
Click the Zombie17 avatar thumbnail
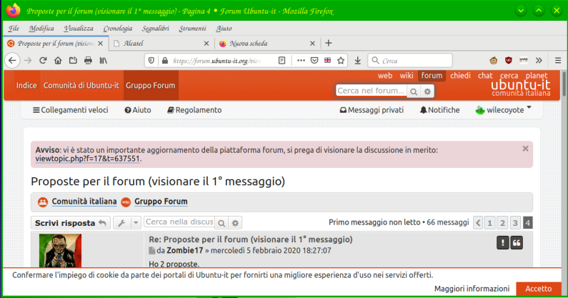[x=60, y=251]
